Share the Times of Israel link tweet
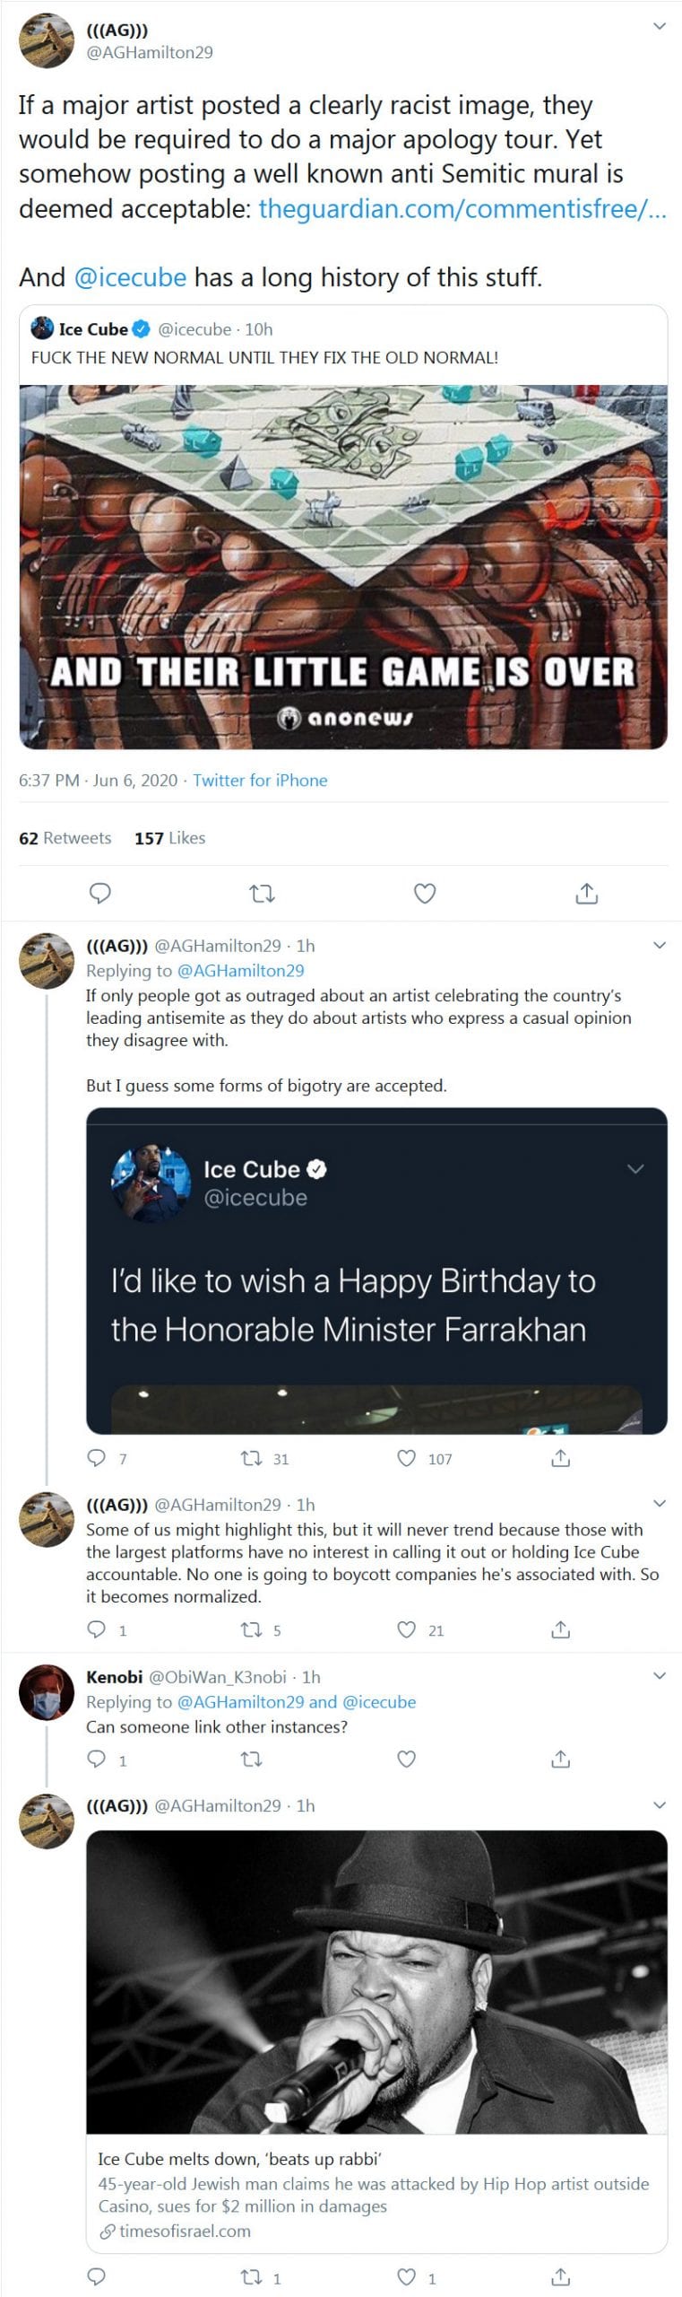 [561, 2276]
